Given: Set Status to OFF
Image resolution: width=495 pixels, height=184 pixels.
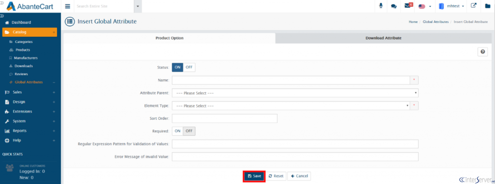Looking at the screenshot, I should (x=189, y=67).
